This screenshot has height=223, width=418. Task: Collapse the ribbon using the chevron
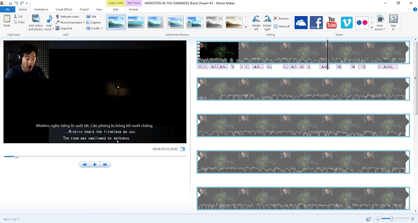(410, 9)
